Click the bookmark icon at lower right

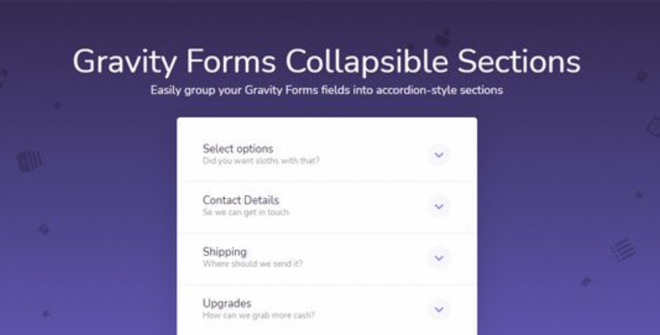coord(585,282)
